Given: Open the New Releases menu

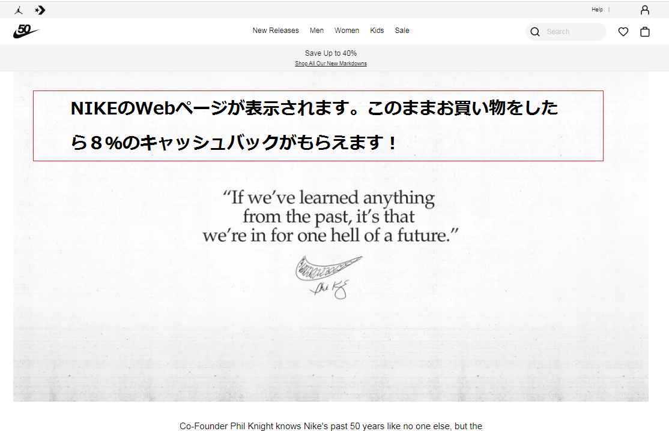Looking at the screenshot, I should coord(276,31).
